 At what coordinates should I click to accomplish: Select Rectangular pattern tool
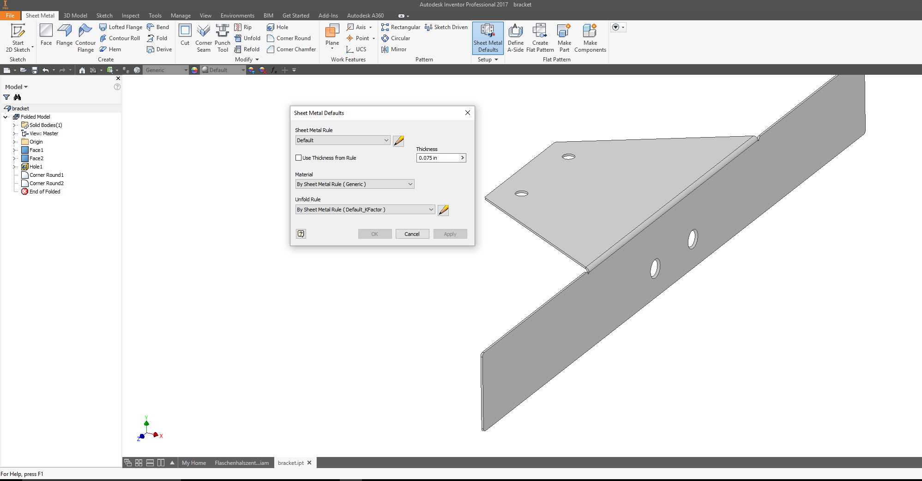[401, 27]
